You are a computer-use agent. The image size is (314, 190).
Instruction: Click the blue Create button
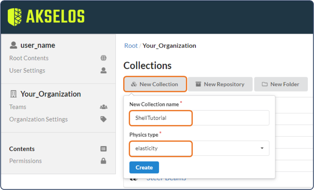(144, 167)
